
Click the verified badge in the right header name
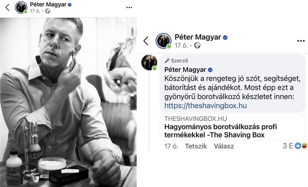pos(225,37)
